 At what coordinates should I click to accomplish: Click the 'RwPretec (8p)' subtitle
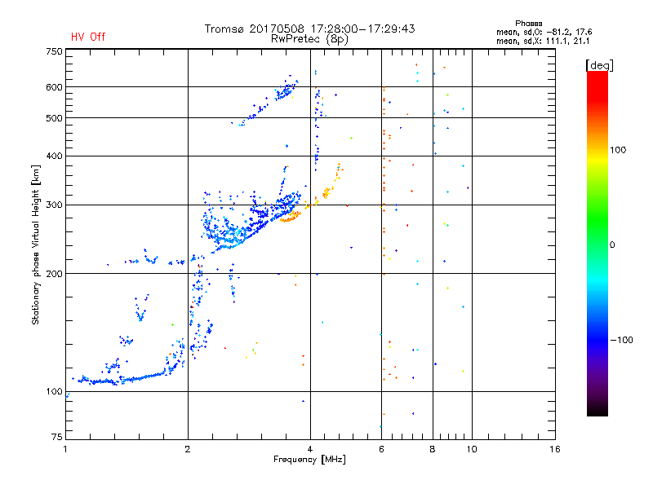pyautogui.click(x=309, y=39)
